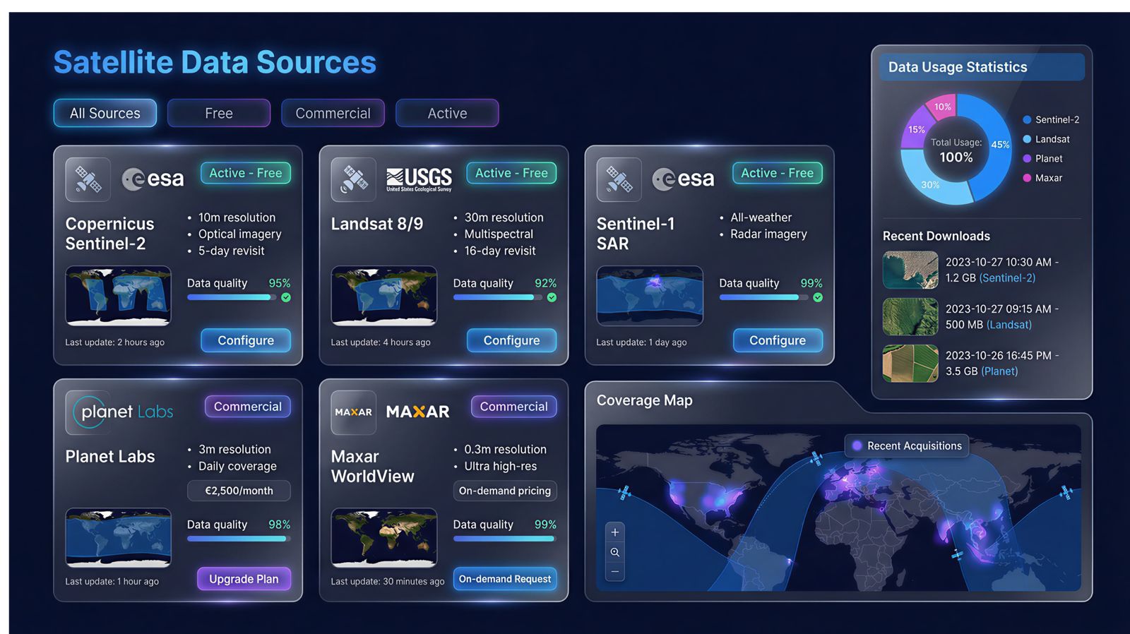Viewport: 1130px width, 634px height.
Task: Click the green check beside 95% data quality
Action: pos(286,298)
